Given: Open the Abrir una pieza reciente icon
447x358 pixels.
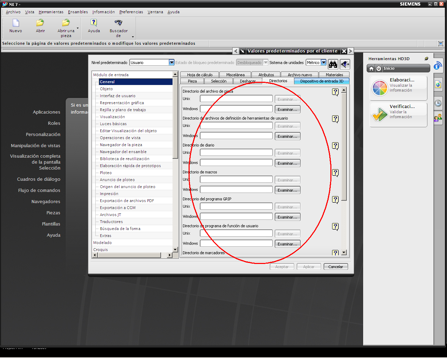Looking at the screenshot, I should pyautogui.click(x=66, y=23).
